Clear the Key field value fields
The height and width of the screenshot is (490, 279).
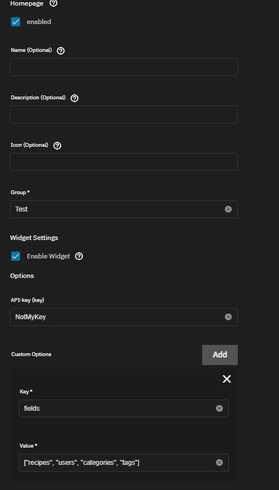tap(219, 409)
